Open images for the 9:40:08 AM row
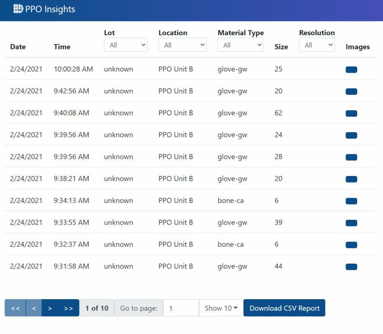Viewport: 383px width, 334px height. (x=351, y=113)
